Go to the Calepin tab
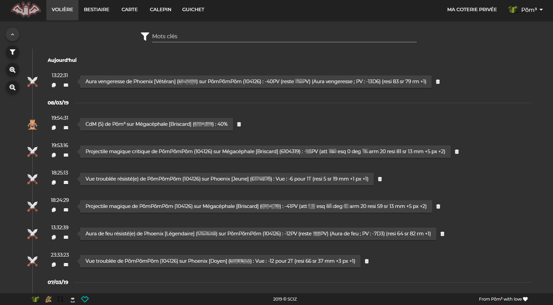The height and width of the screenshot is (305, 553). tap(160, 9)
